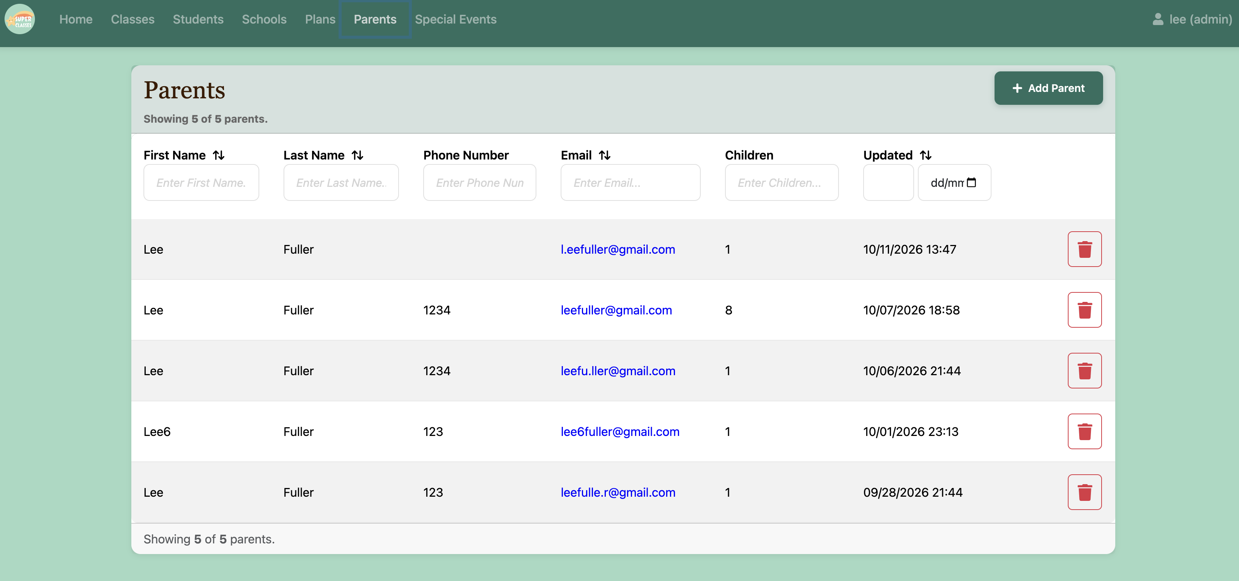Open the leefuller@gmail.com email link
The image size is (1239, 581).
coord(616,310)
